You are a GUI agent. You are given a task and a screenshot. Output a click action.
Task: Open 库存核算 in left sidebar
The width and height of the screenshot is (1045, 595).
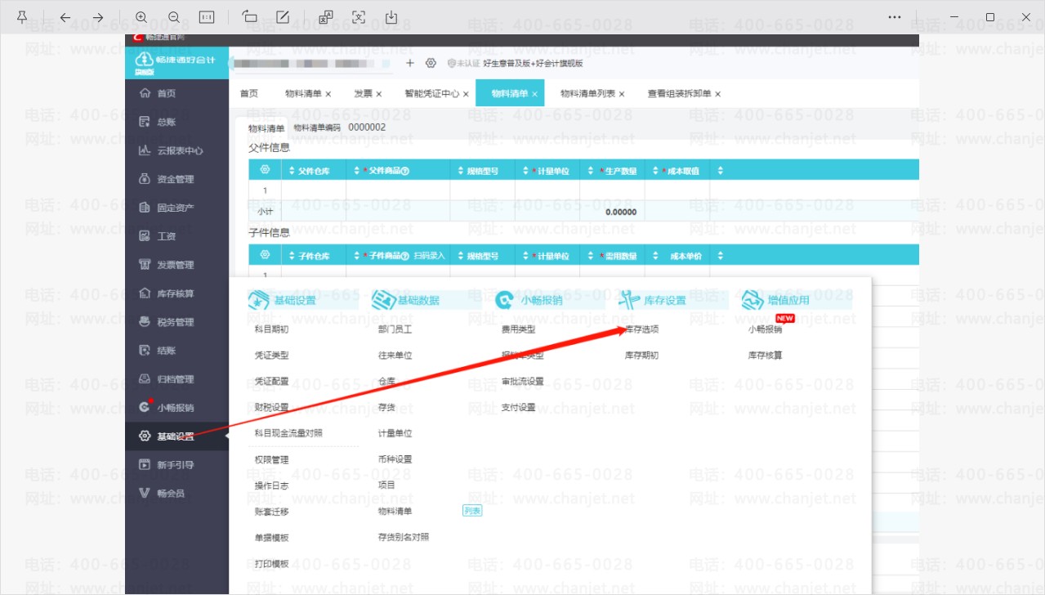[x=175, y=293]
